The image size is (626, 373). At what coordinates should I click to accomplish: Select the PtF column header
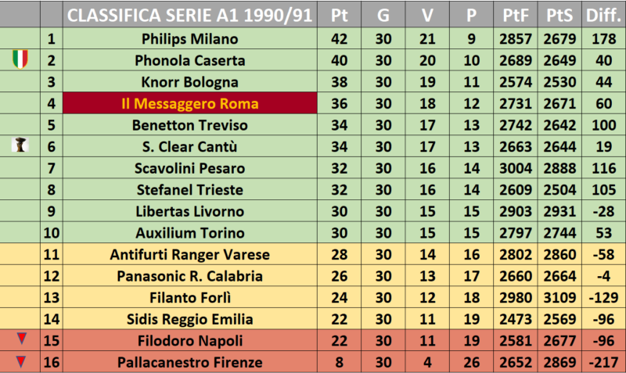coord(516,15)
